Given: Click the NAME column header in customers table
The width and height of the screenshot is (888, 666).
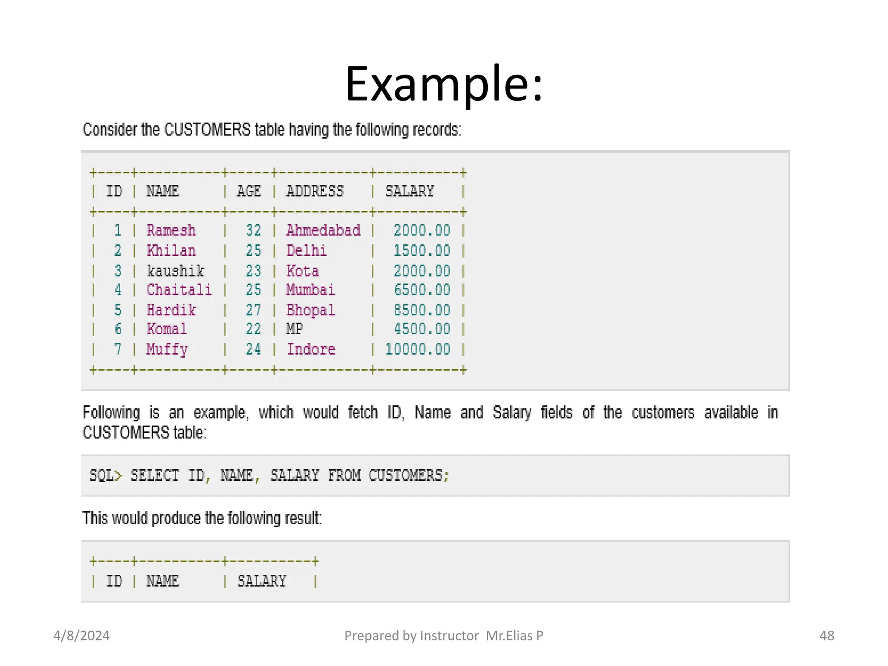Looking at the screenshot, I should 163,191.
